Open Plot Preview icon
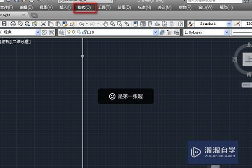 click(x=20, y=24)
